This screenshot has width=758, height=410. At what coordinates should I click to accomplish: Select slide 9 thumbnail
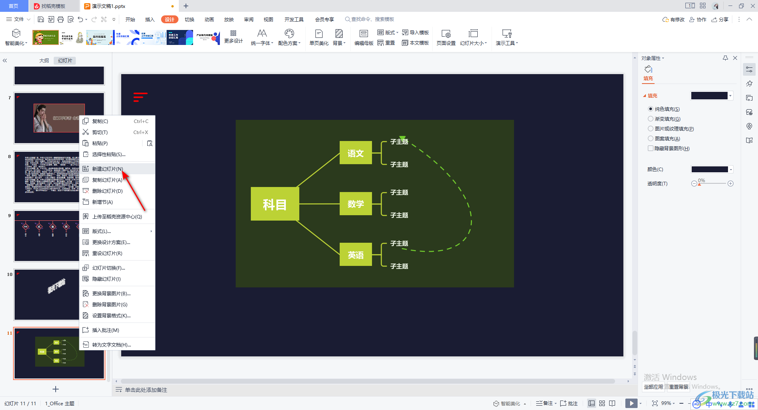[47, 236]
